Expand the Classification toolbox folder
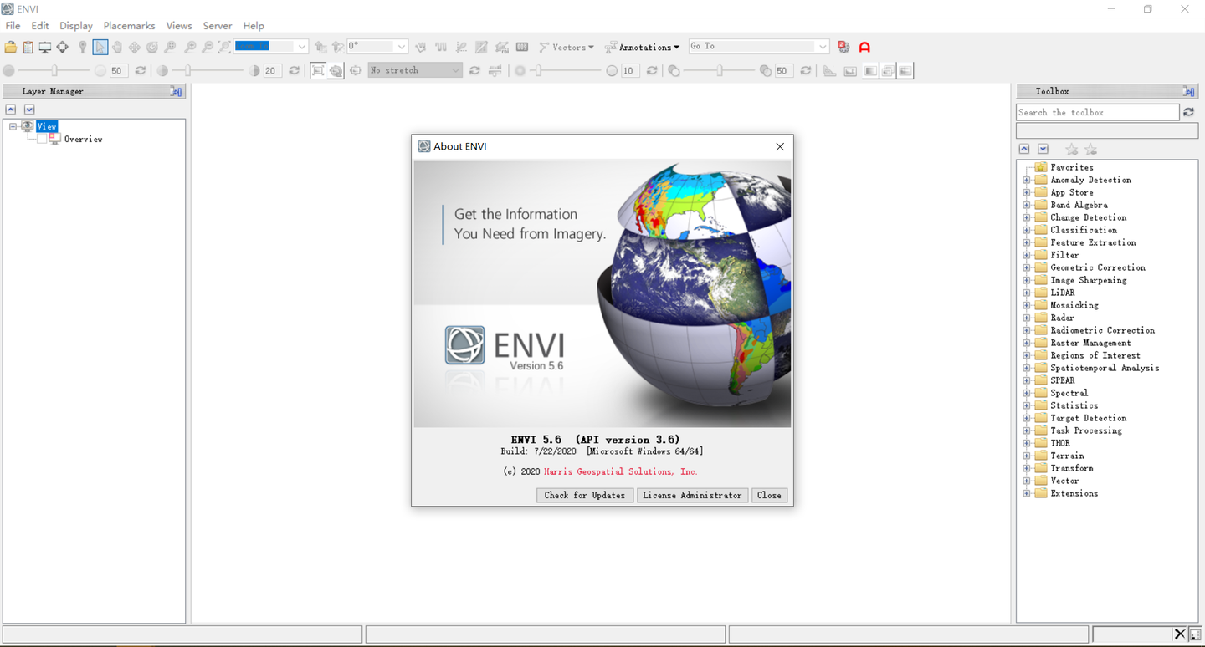The image size is (1205, 647). (x=1027, y=230)
